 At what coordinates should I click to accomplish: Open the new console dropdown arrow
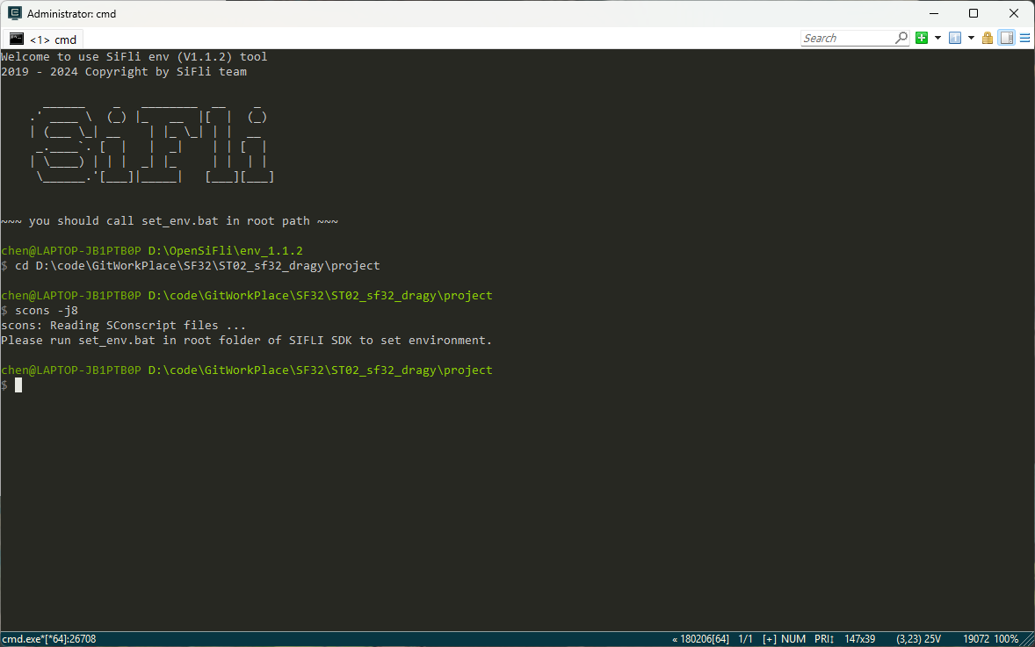tap(937, 38)
